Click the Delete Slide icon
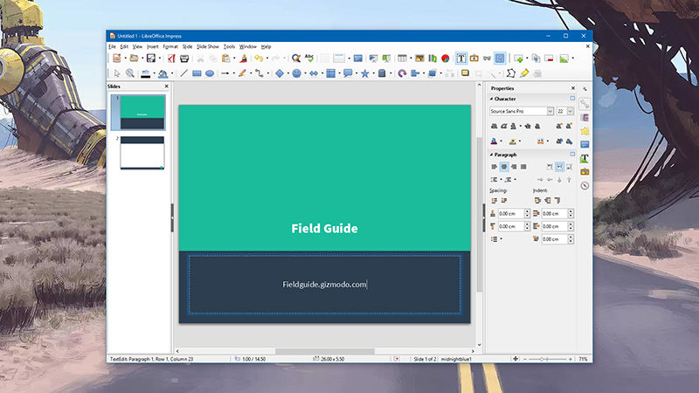This screenshot has height=393, width=699. coord(549,59)
